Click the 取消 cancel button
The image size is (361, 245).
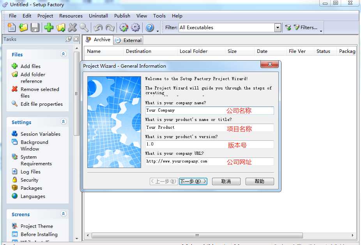pyautogui.click(x=226, y=181)
